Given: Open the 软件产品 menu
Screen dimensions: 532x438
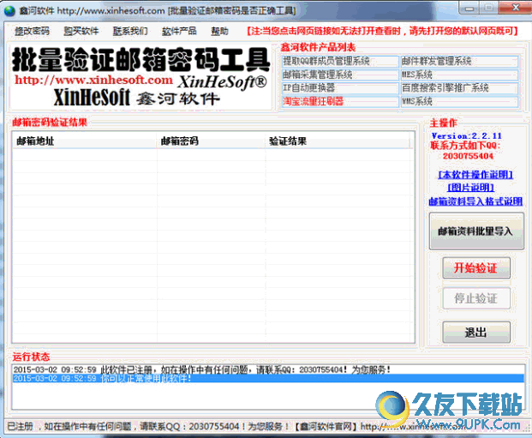Looking at the screenshot, I should pos(179,31).
